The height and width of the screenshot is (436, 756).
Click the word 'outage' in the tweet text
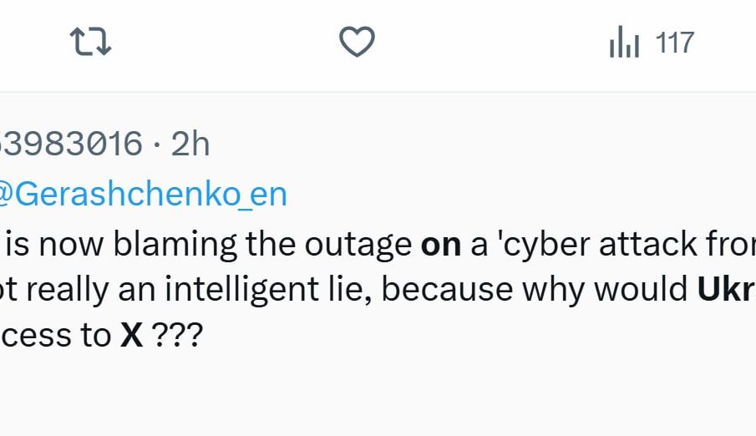(x=358, y=244)
